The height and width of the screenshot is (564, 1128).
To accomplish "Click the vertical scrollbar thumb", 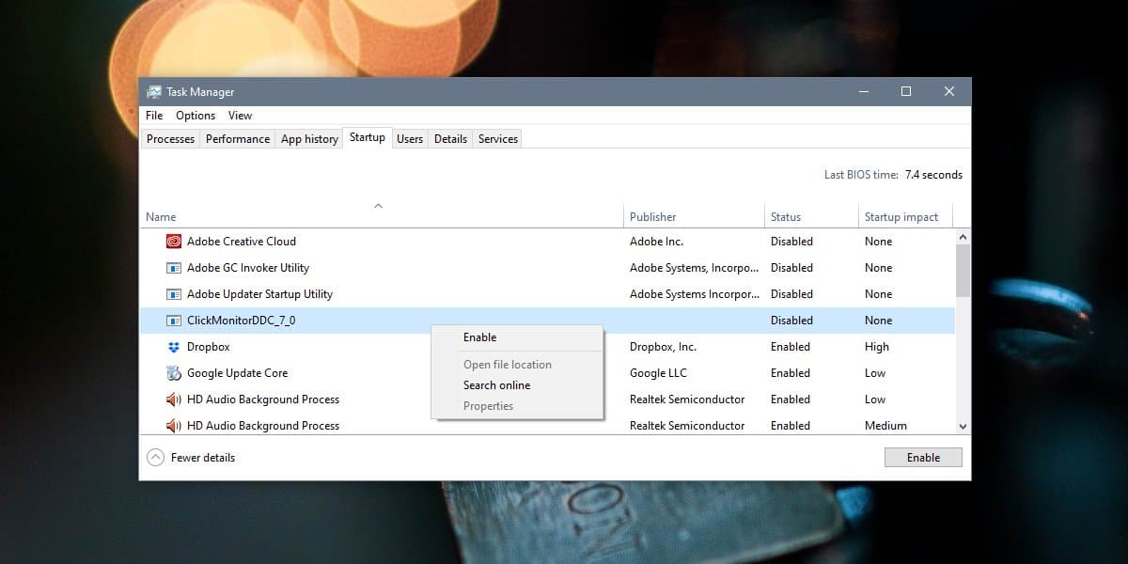I will coord(963,271).
